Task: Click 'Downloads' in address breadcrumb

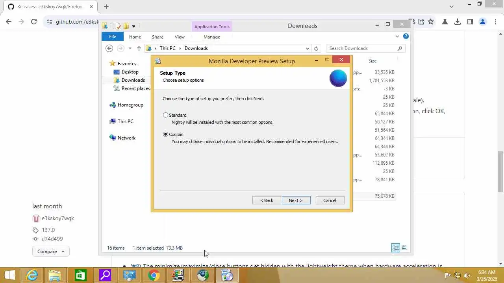Action: click(196, 48)
